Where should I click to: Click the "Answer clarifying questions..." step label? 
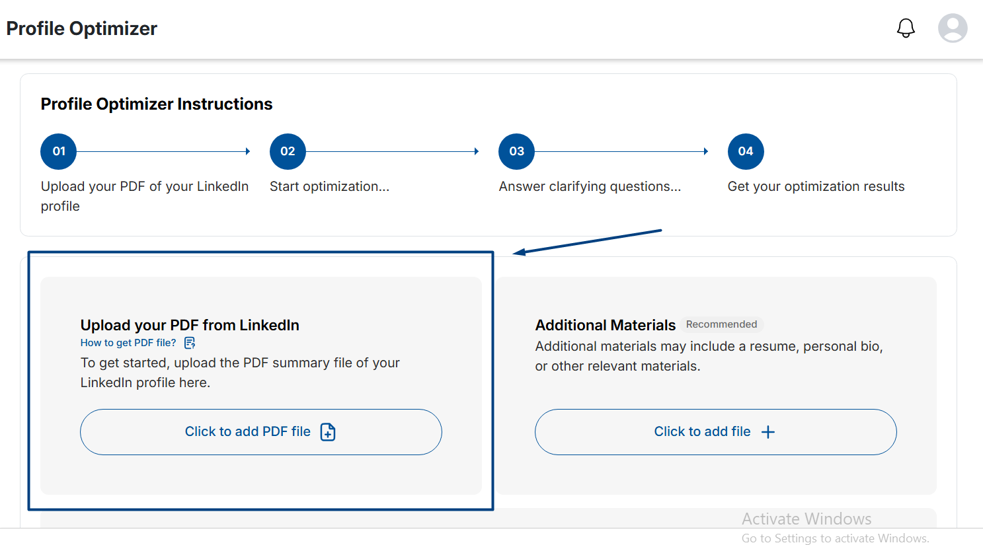pyautogui.click(x=590, y=187)
